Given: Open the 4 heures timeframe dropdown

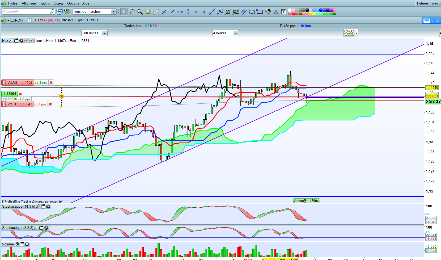Looking at the screenshot, I should pos(236,33).
